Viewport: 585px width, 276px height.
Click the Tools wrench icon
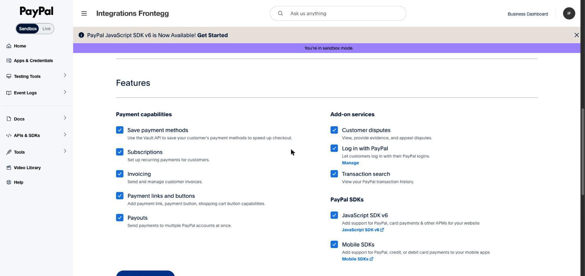pos(9,152)
